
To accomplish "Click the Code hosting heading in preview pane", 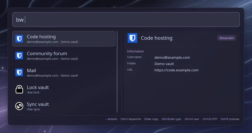I will tap(157, 38).
